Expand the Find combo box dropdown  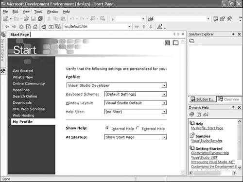coord(208,19)
